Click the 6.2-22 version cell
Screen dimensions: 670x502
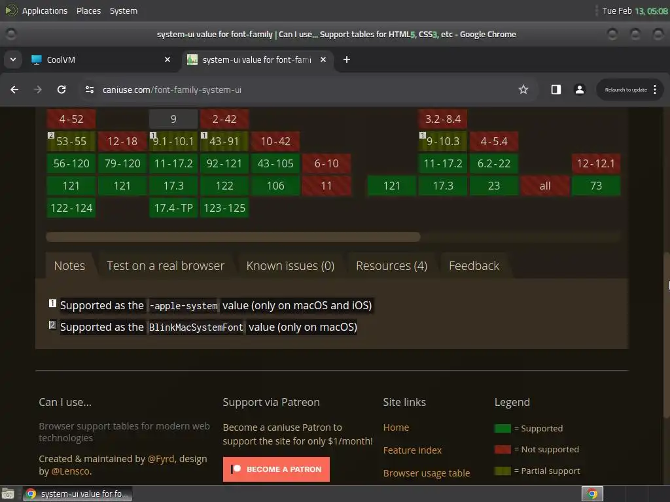494,163
